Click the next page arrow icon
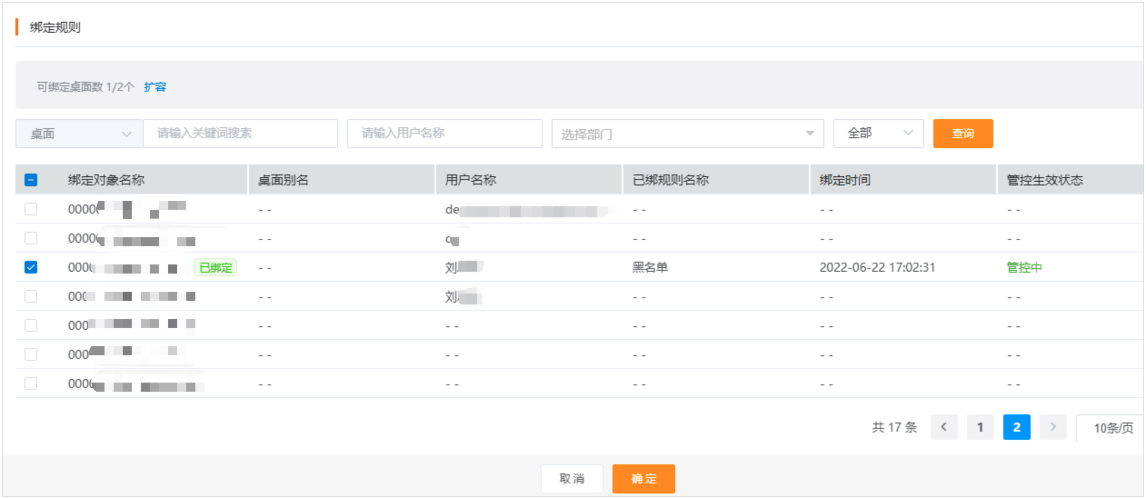The image size is (1146, 498). [1053, 427]
